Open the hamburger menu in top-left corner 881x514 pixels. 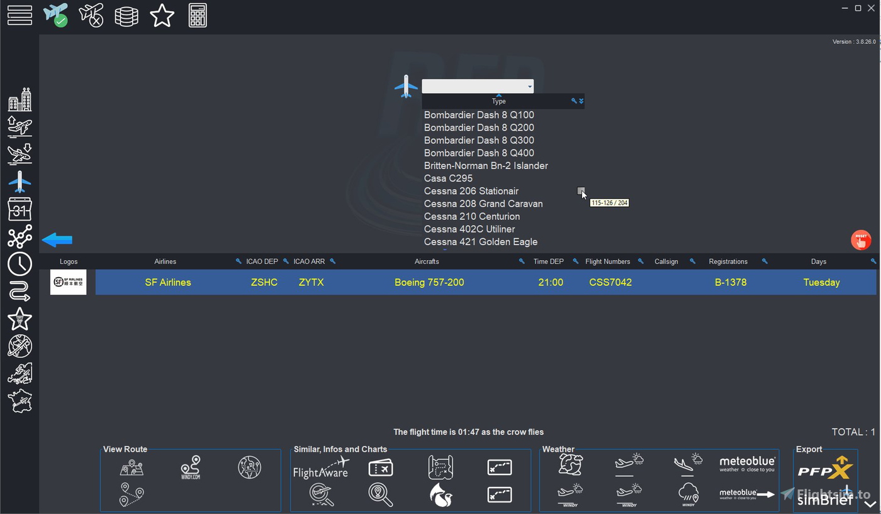20,15
